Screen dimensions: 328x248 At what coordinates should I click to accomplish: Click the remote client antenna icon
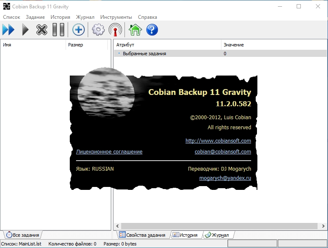(x=115, y=30)
